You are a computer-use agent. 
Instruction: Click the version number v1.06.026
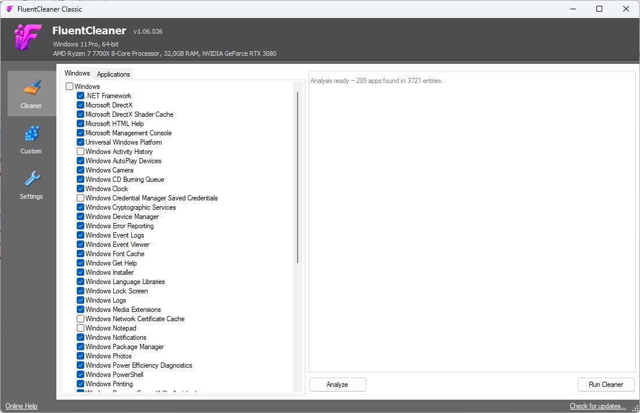click(x=148, y=31)
